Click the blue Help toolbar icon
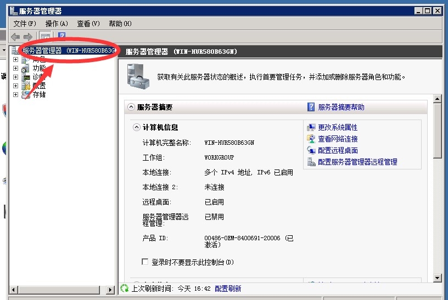Screen dimensions: 448x300 tap(61, 36)
